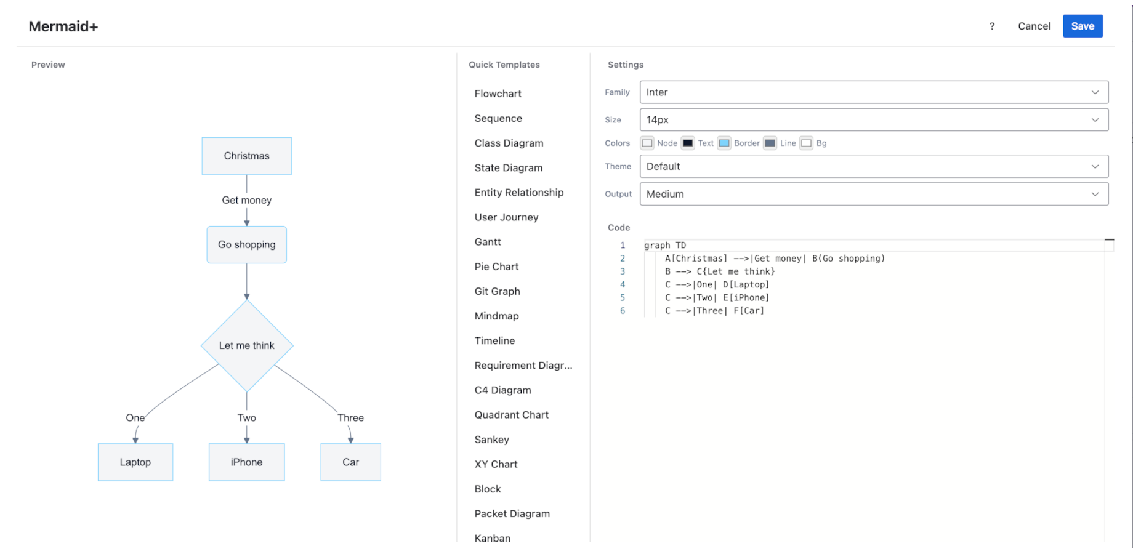
Task: Click code line with E[iPhone]
Action: [717, 297]
